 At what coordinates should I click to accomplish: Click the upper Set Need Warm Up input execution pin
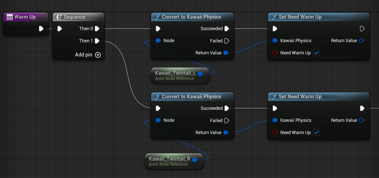[275, 29]
